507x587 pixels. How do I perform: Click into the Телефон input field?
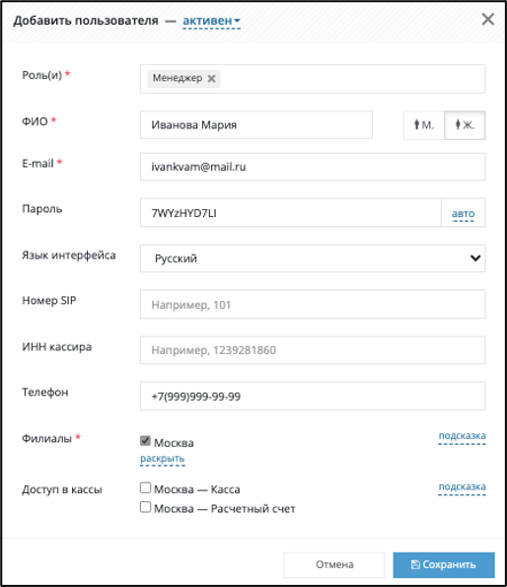(313, 396)
